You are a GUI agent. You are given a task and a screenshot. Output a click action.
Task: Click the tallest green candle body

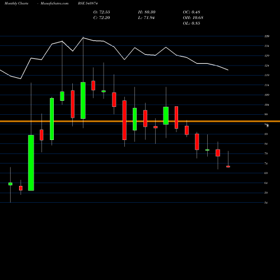tap(31, 163)
